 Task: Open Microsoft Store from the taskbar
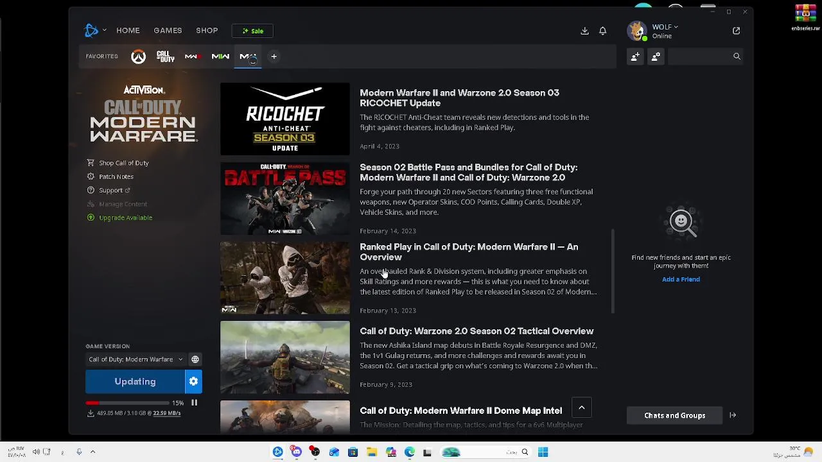pos(353,452)
